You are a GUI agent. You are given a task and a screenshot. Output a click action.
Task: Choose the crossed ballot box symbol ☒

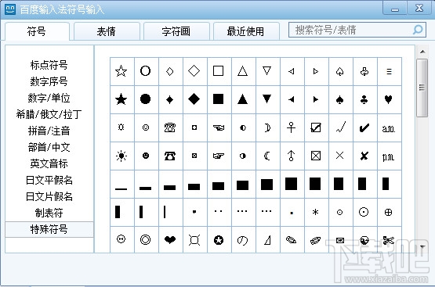tap(315, 156)
